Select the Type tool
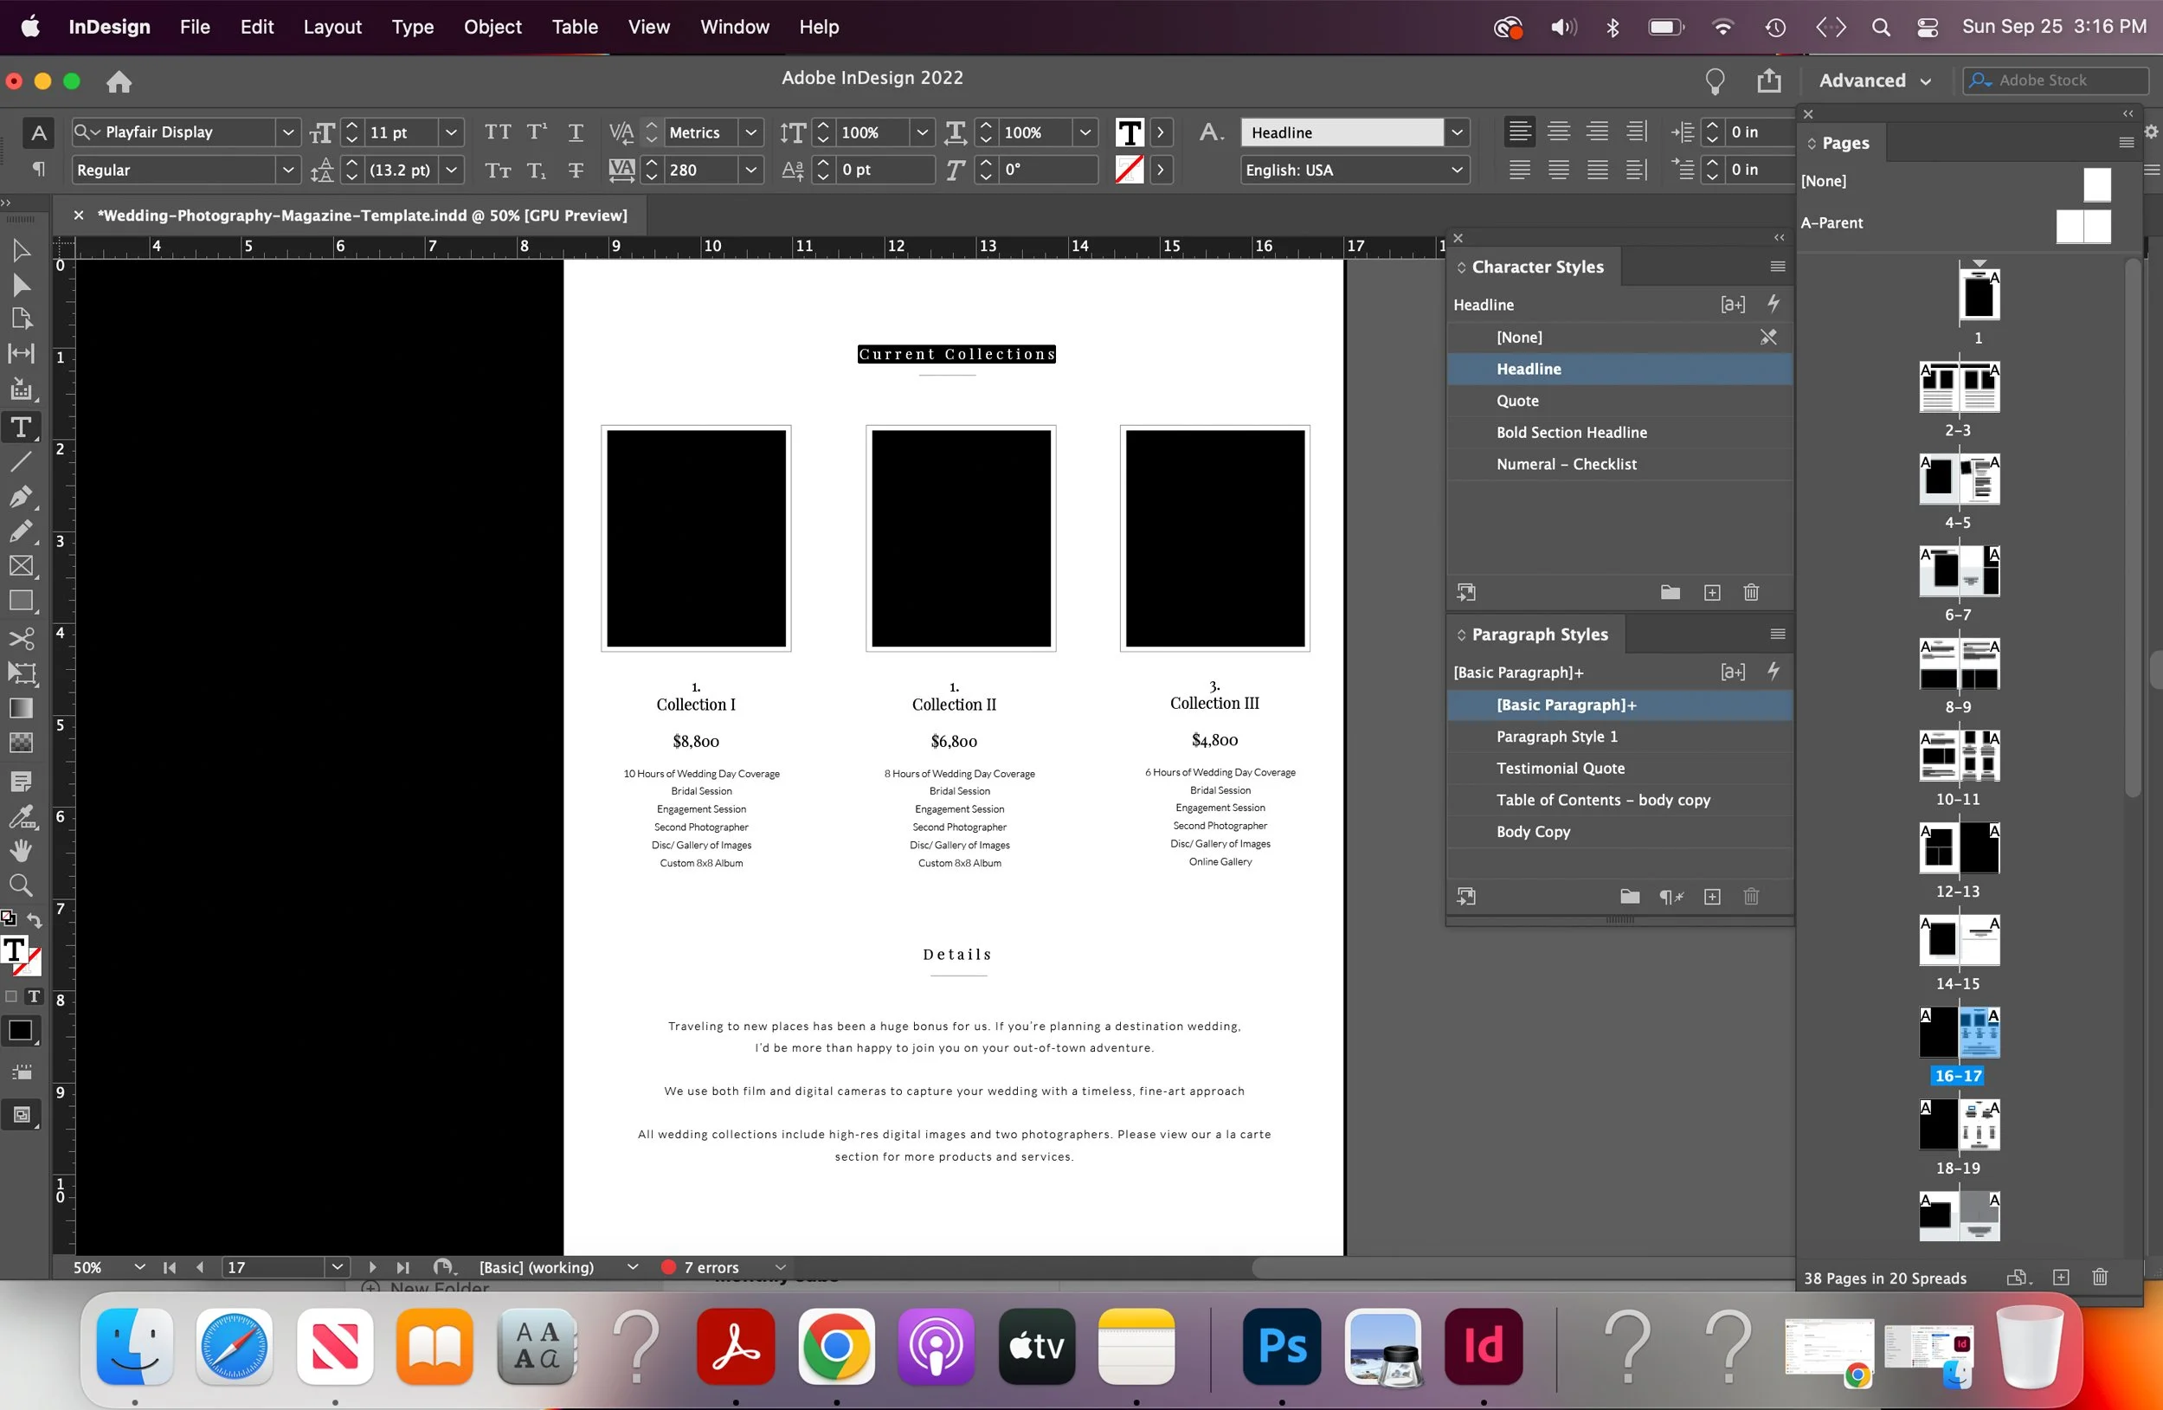2163x1410 pixels. pos(21,427)
